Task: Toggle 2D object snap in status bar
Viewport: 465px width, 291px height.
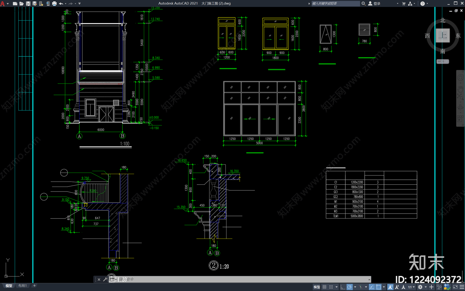Action: click(378, 287)
